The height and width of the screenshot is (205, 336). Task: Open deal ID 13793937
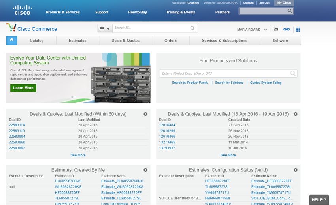pos(167,148)
